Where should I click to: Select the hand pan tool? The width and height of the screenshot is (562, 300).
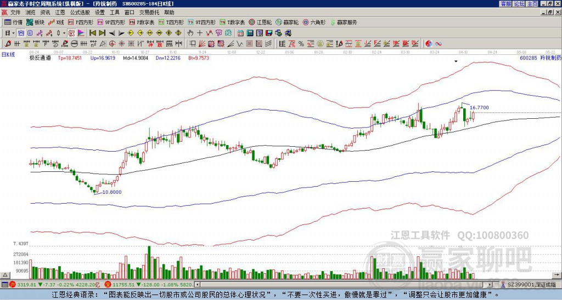click(190, 33)
